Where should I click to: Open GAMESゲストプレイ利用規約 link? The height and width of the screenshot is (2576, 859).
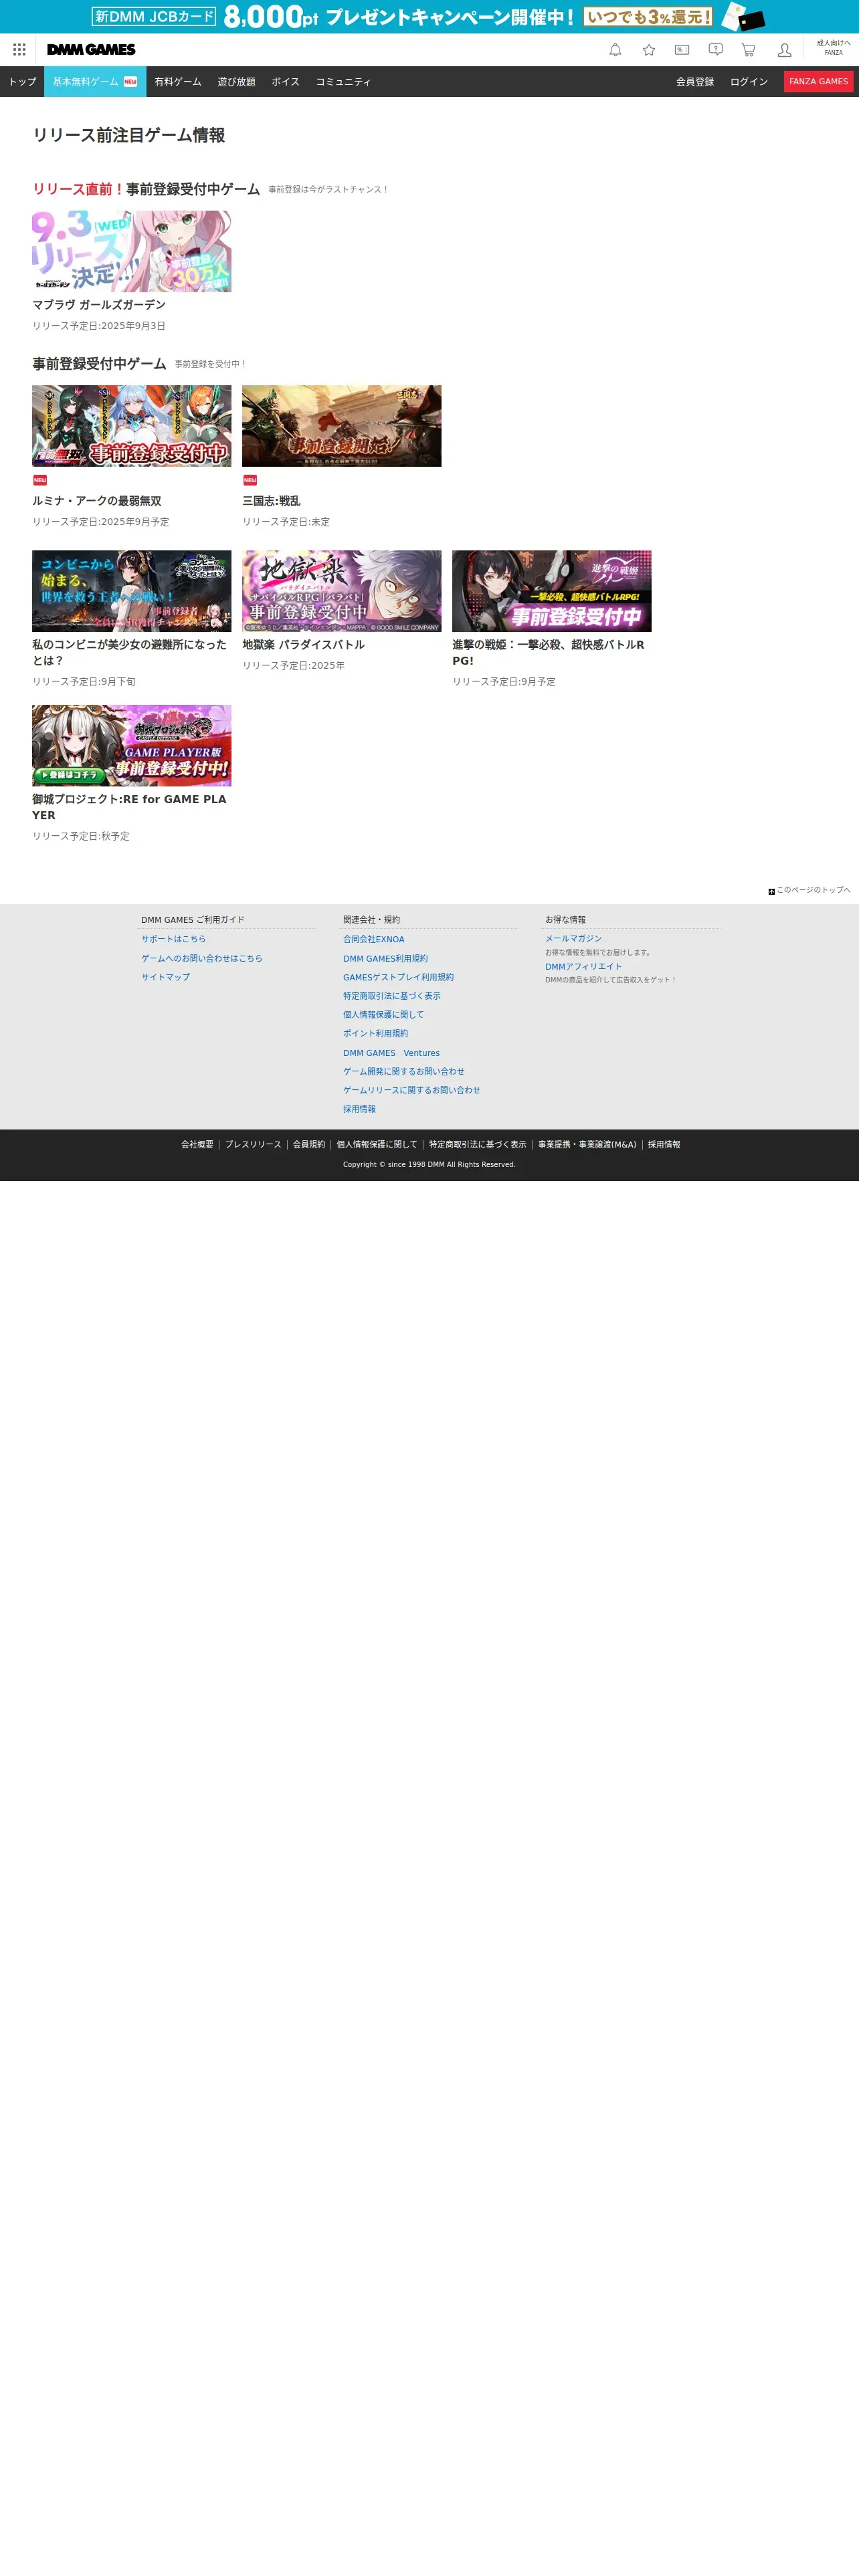[x=398, y=977]
